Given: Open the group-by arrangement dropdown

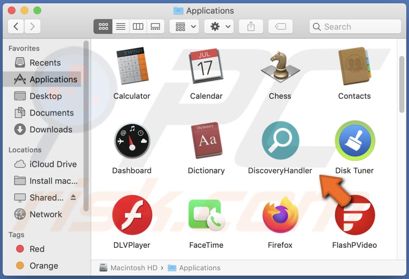Looking at the screenshot, I should (184, 26).
